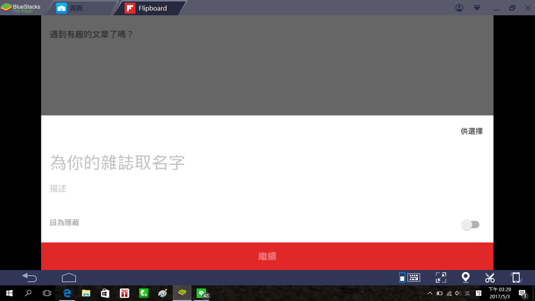535x301 pixels.
Task: Open the network Wi-Fi tray icon
Action: tap(449, 293)
